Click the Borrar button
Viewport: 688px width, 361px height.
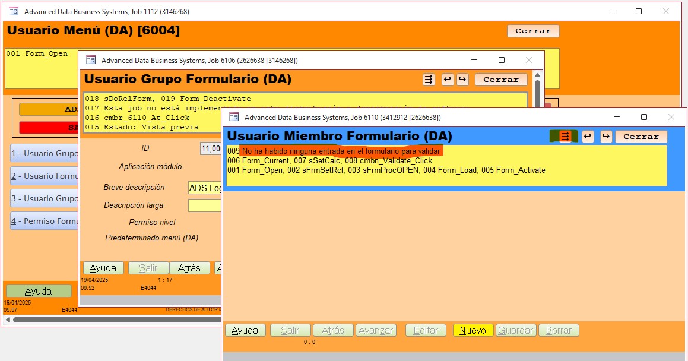559,330
